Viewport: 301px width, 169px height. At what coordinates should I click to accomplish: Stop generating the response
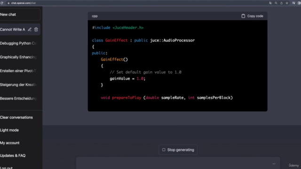pyautogui.click(x=178, y=150)
